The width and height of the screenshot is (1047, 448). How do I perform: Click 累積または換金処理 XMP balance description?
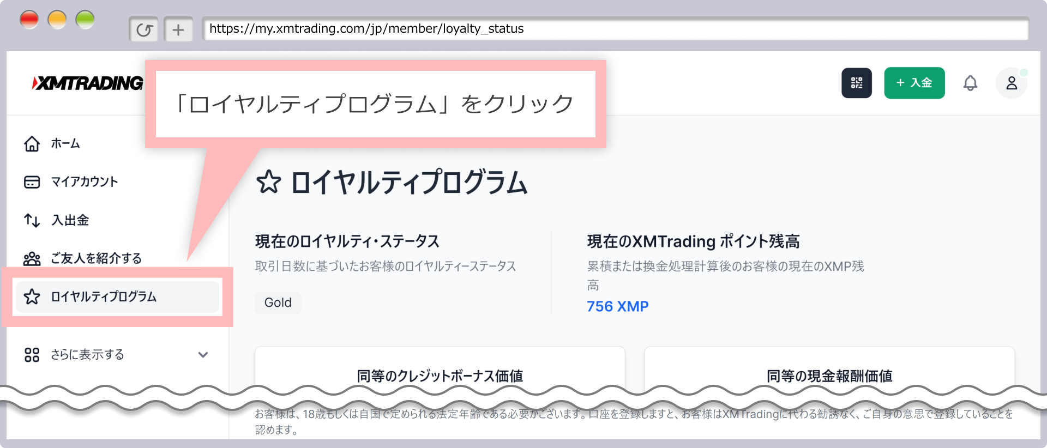(x=725, y=275)
